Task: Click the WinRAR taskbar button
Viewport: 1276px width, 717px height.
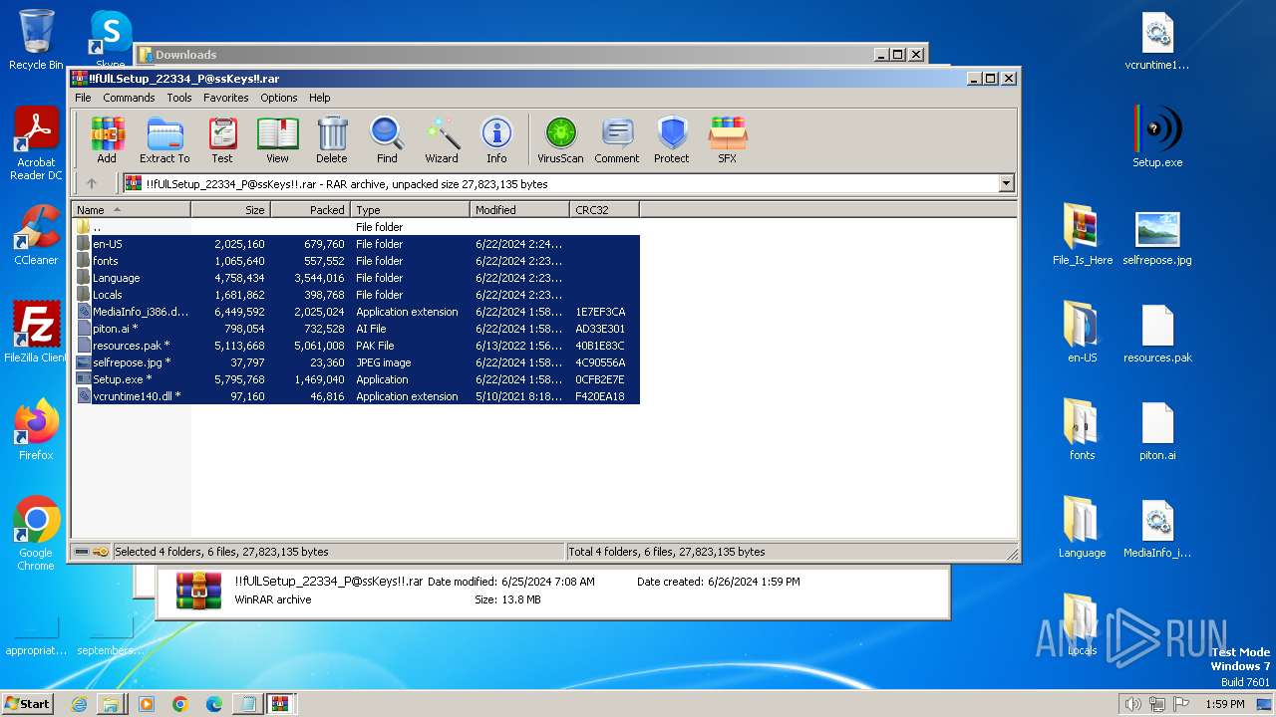Action: click(x=280, y=704)
